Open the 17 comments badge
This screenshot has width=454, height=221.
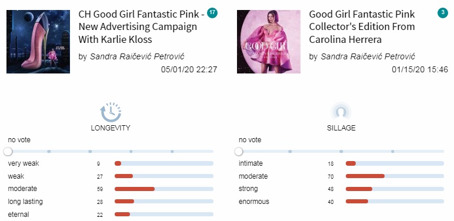tap(212, 13)
